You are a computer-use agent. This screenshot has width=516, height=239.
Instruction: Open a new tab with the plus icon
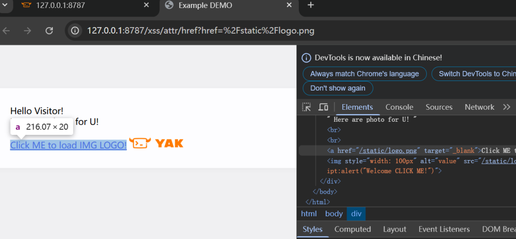coord(311,5)
